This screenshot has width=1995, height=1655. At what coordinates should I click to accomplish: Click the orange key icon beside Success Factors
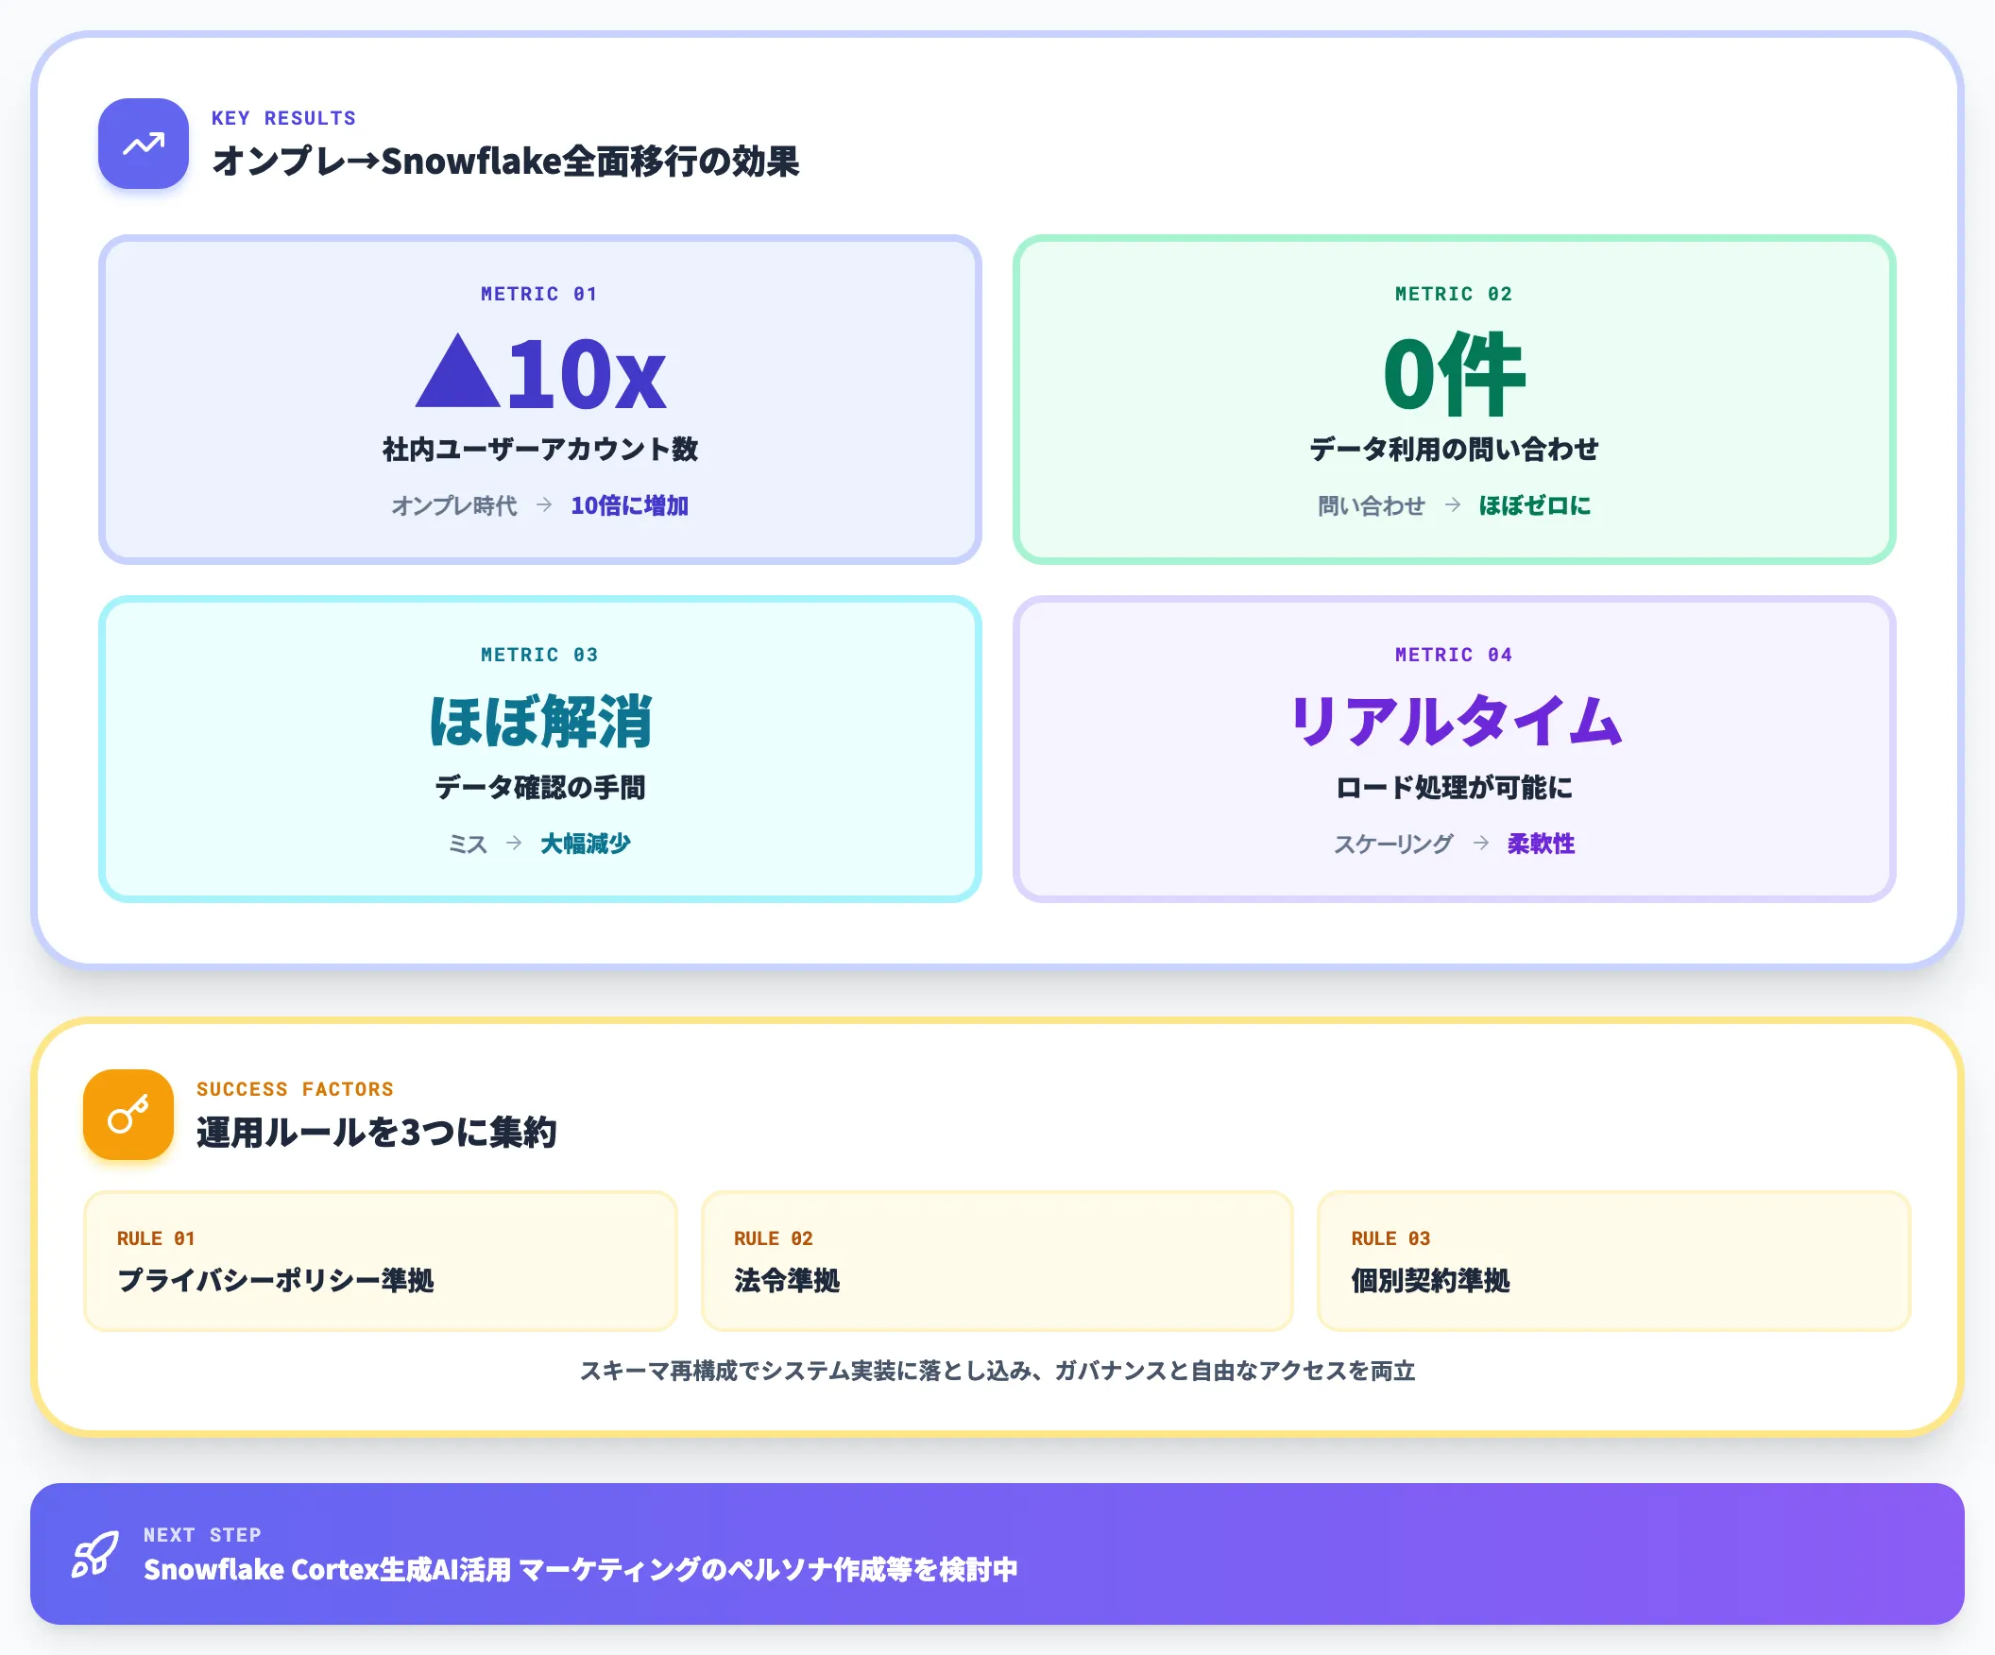click(x=128, y=1115)
